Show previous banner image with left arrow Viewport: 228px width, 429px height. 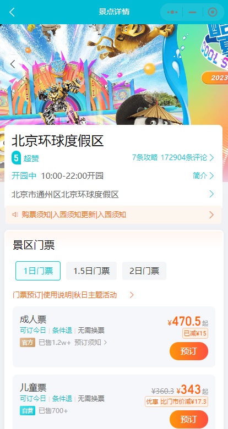pyautogui.click(x=12, y=64)
